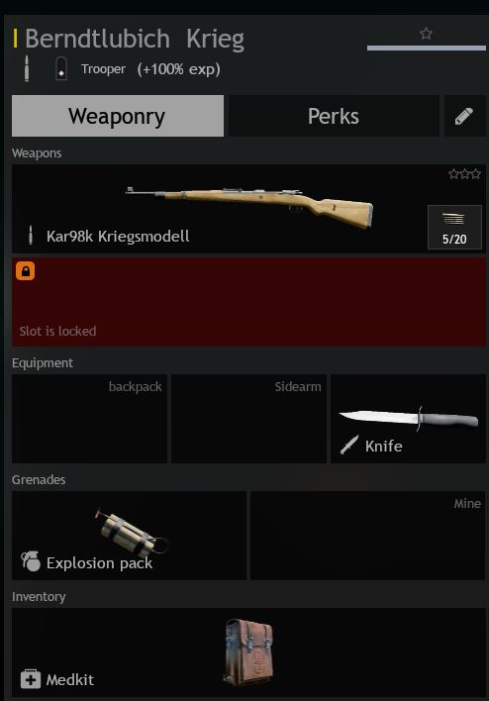Switch to the Perks tab
The height and width of the screenshot is (701, 489).
coord(334,116)
